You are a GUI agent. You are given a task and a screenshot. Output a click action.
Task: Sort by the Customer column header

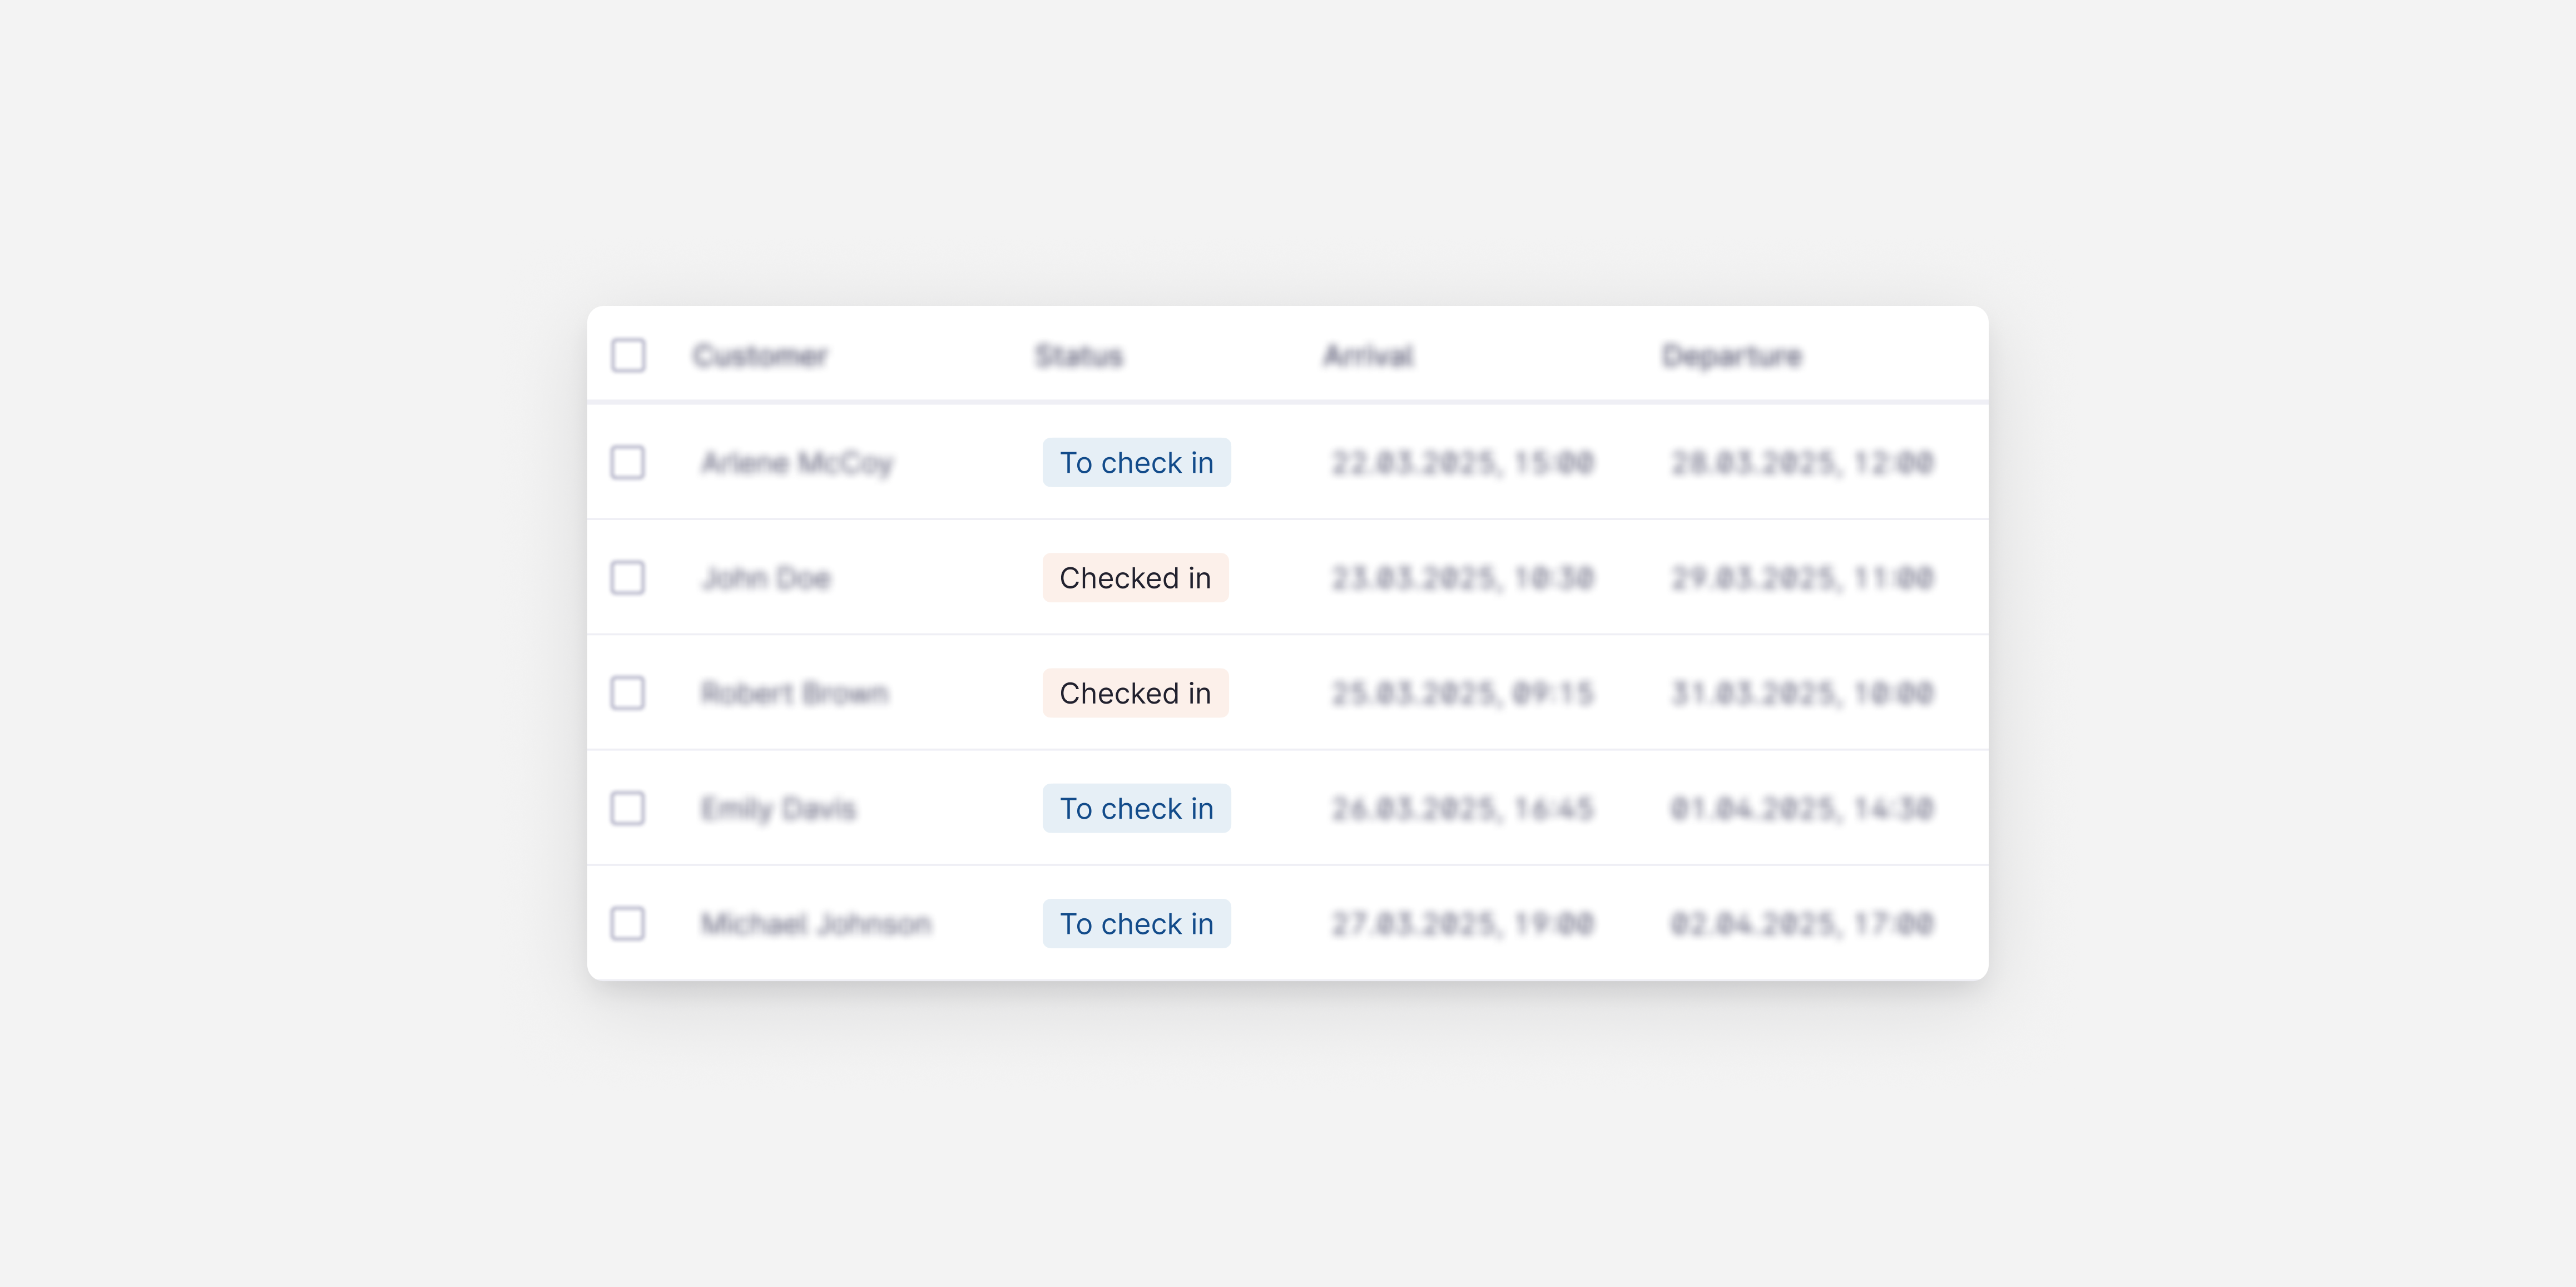(760, 355)
